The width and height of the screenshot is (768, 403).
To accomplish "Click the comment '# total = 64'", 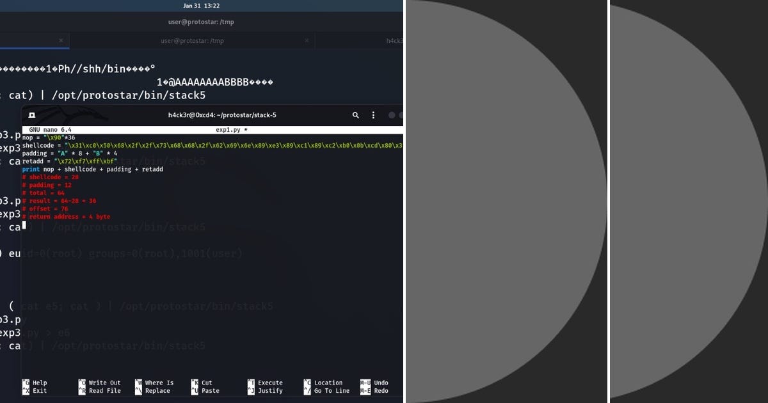I will point(44,193).
